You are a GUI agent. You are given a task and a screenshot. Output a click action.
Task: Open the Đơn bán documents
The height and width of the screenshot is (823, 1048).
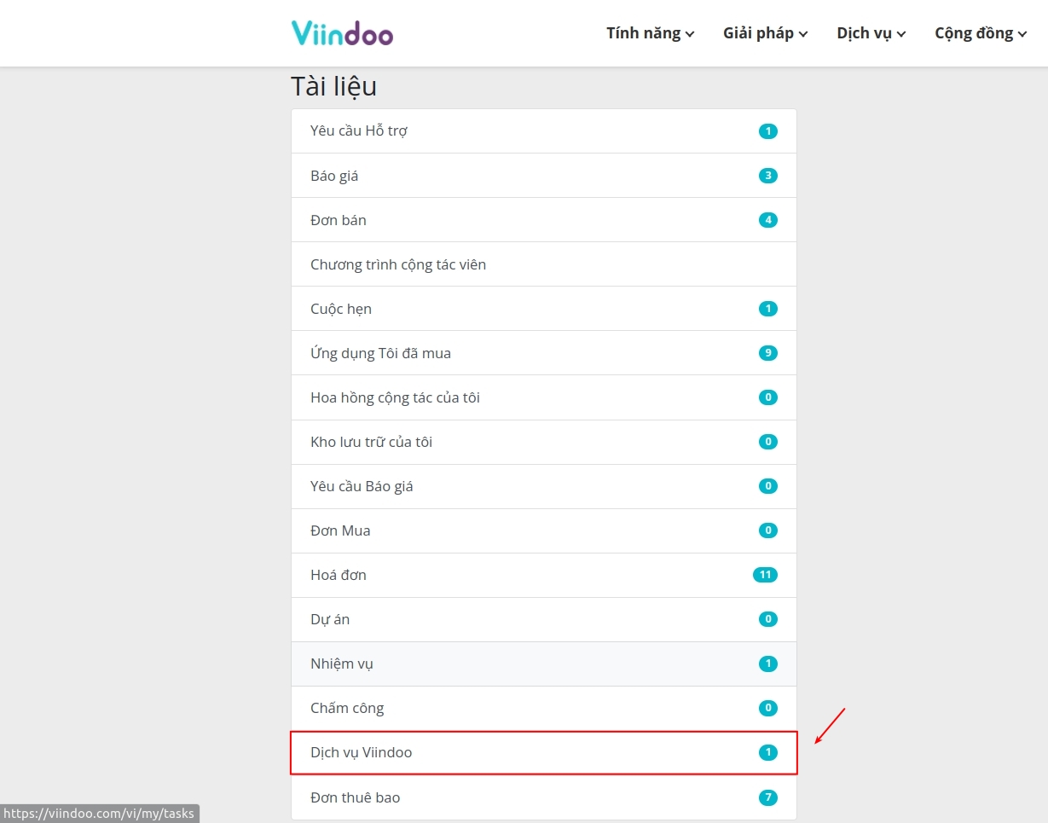click(x=544, y=220)
